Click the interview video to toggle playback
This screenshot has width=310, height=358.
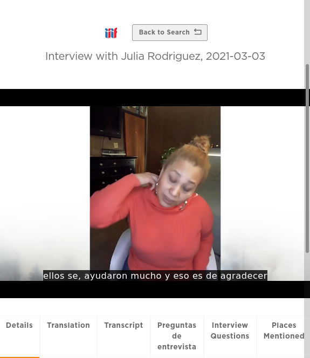coord(155,188)
